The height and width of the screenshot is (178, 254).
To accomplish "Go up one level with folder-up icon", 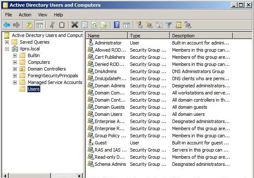I will pos(29,25).
